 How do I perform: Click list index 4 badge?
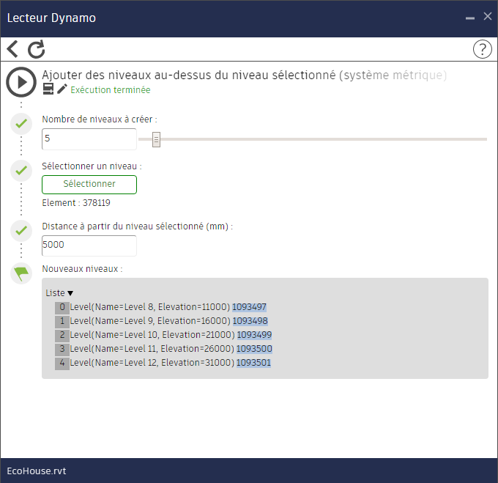[62, 363]
